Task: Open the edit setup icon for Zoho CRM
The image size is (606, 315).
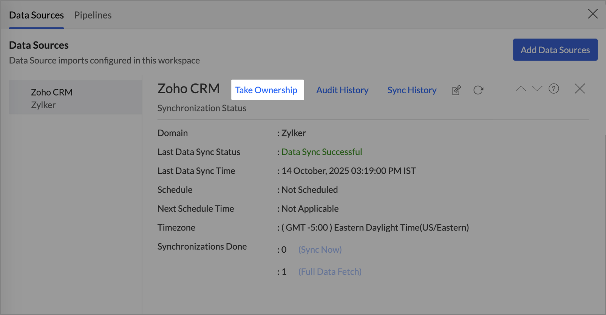Action: 456,90
